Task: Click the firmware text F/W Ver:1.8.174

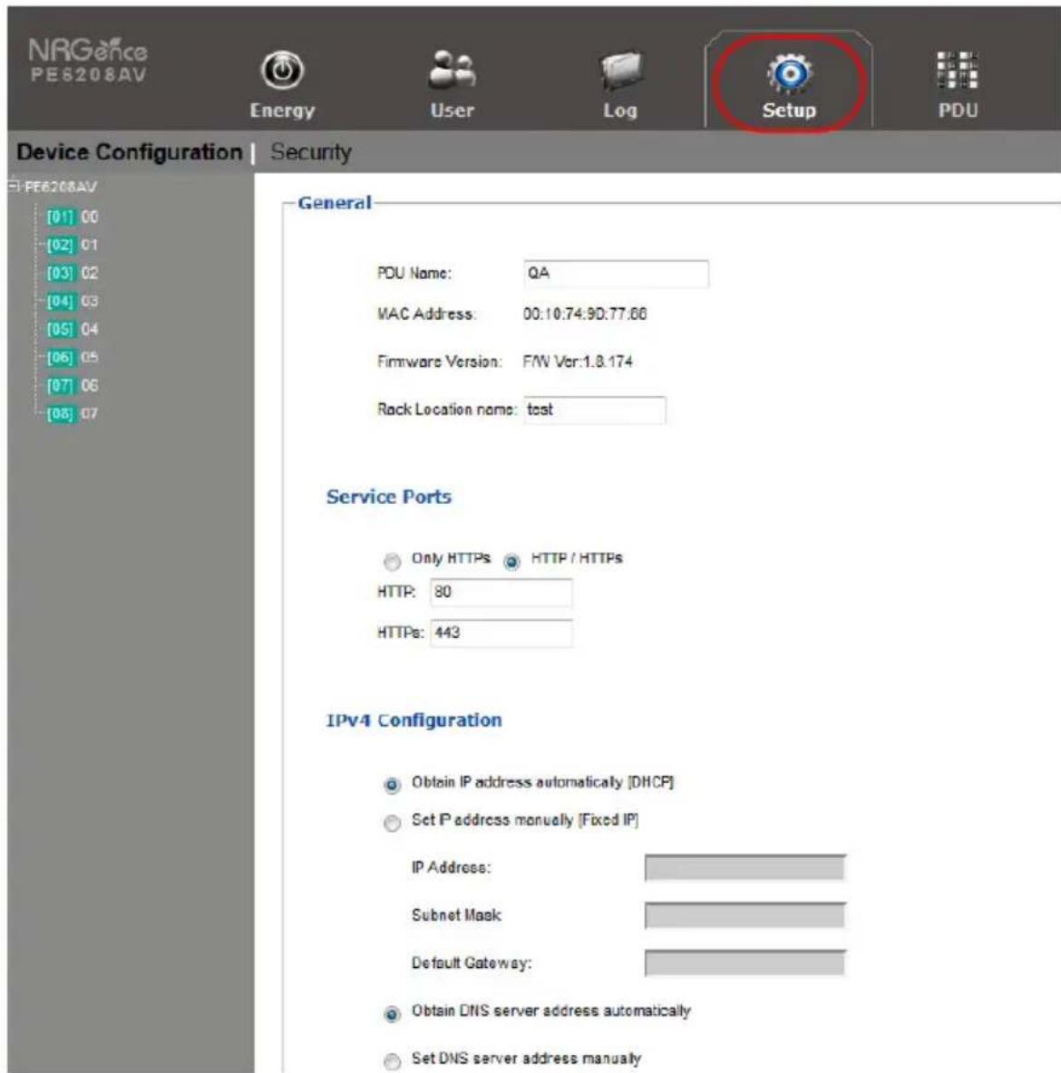Action: (x=578, y=362)
